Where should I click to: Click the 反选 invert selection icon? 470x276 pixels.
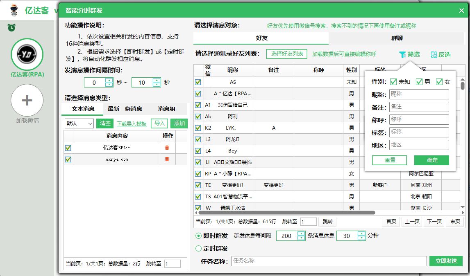coord(434,54)
